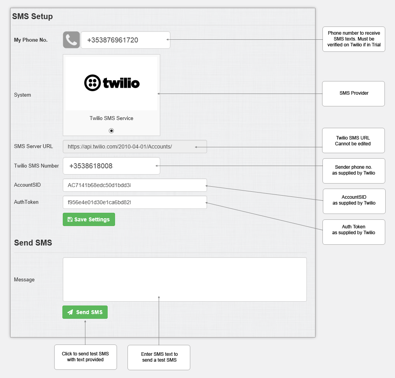Screen dimensions: 395x378
Task: Click the 'Click to send test SMS' callout
Action: point(85,357)
